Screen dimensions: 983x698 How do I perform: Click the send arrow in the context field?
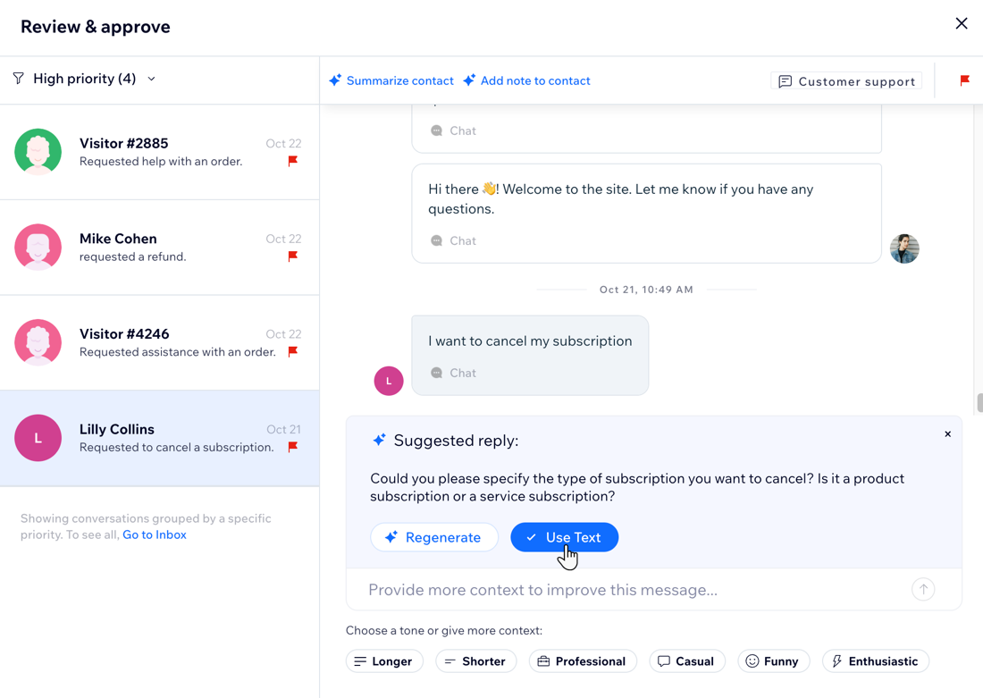point(923,589)
